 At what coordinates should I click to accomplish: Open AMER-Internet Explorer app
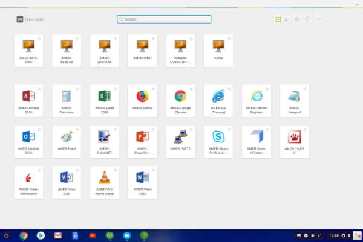coord(257,101)
